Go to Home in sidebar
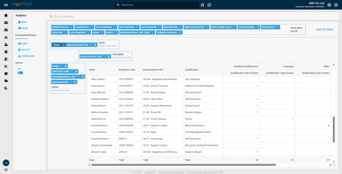 (x=6, y=15)
